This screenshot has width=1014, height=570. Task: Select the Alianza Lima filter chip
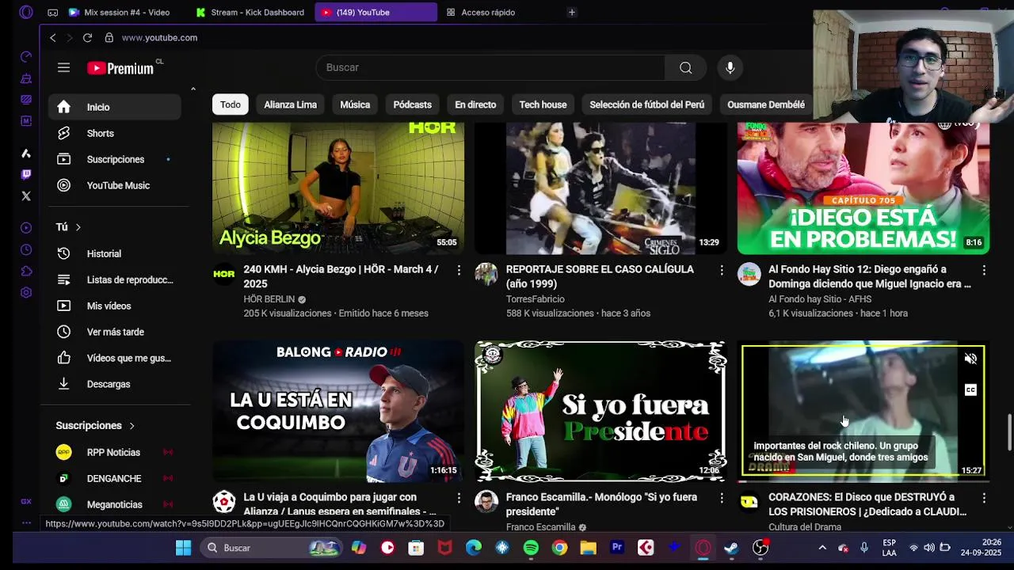click(290, 104)
